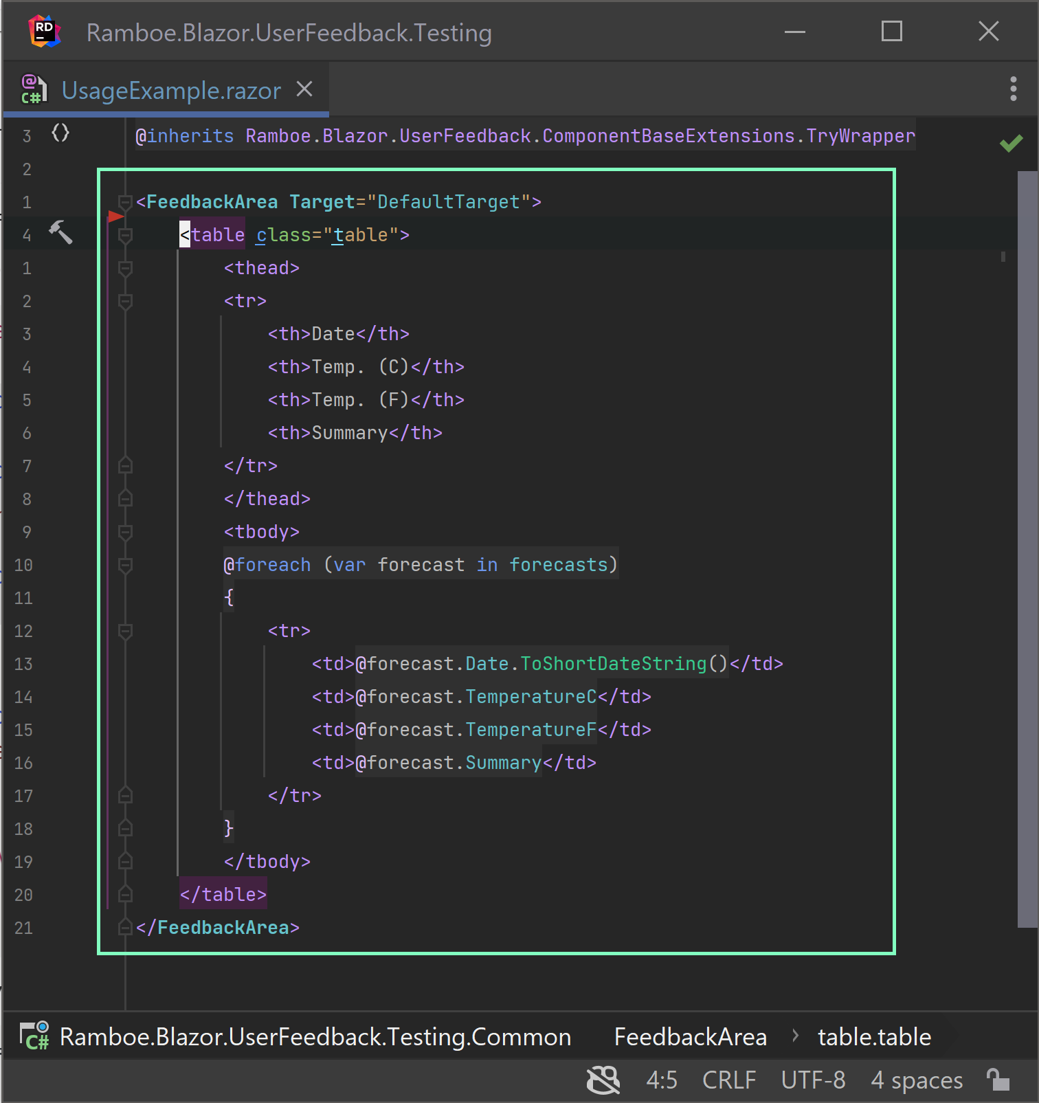The height and width of the screenshot is (1103, 1039).
Task: Click the forecast.Summary expression
Action: (x=449, y=763)
